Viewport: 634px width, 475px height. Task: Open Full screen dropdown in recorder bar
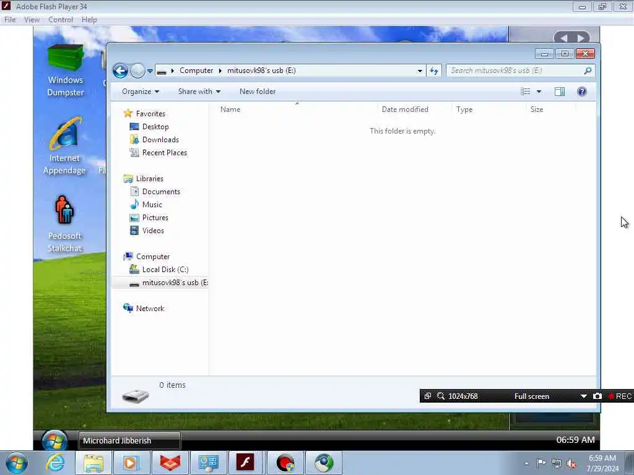(583, 396)
